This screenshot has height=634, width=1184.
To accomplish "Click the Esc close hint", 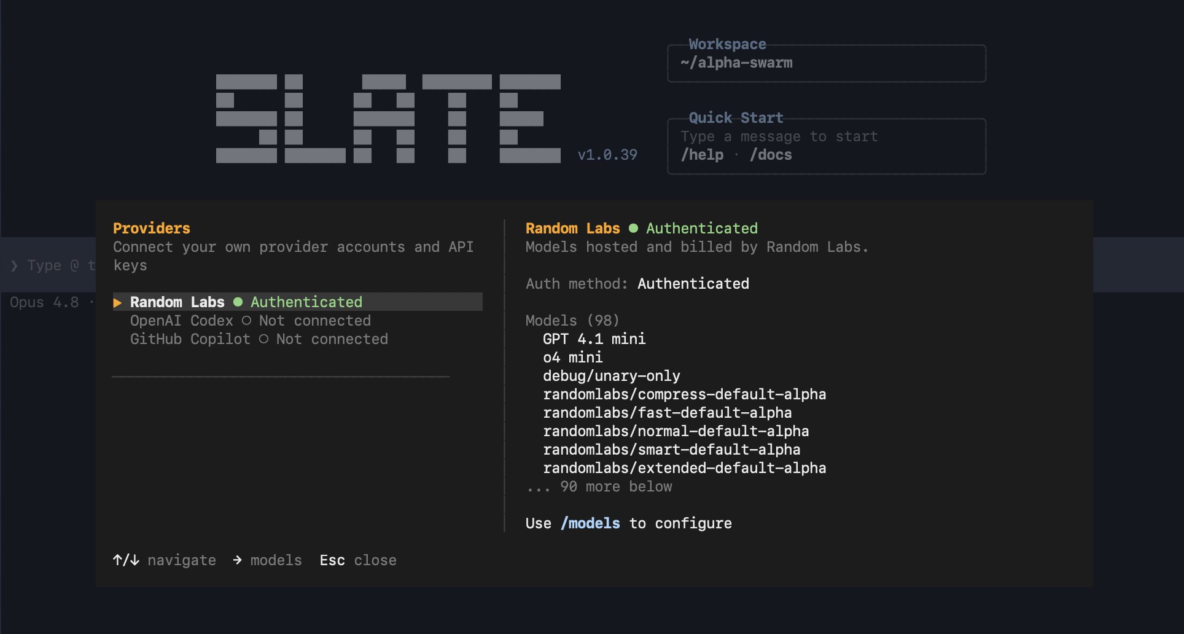I will pyautogui.click(x=358, y=560).
